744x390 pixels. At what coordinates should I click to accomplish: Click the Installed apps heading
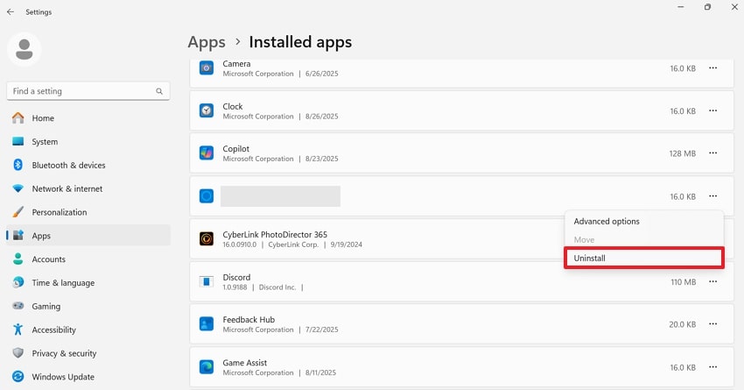pos(300,42)
